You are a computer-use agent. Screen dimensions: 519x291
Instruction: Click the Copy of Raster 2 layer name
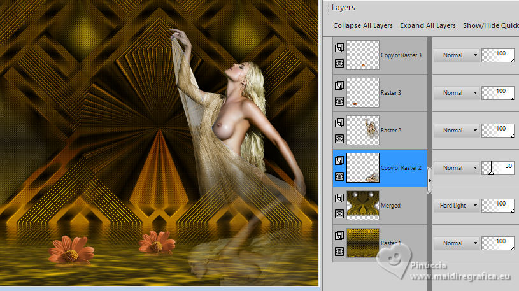tap(401, 168)
